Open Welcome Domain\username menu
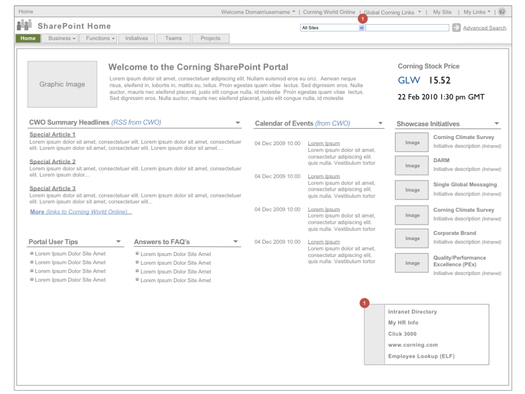This screenshot has height=394, width=525. pyautogui.click(x=258, y=12)
